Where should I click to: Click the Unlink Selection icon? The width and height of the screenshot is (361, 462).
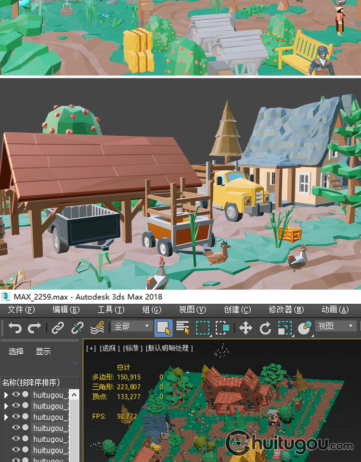click(x=77, y=328)
